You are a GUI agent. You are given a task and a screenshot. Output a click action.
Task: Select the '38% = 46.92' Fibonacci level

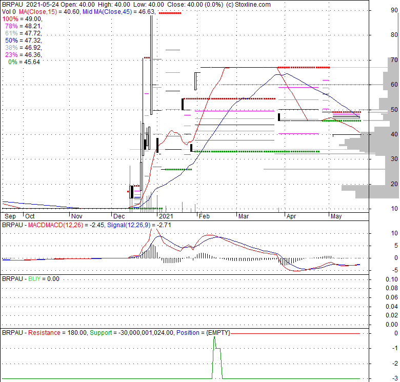pos(23,48)
